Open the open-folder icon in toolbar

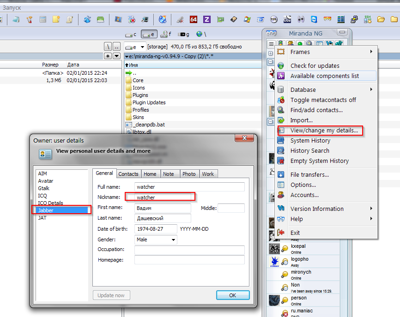[x=381, y=19]
